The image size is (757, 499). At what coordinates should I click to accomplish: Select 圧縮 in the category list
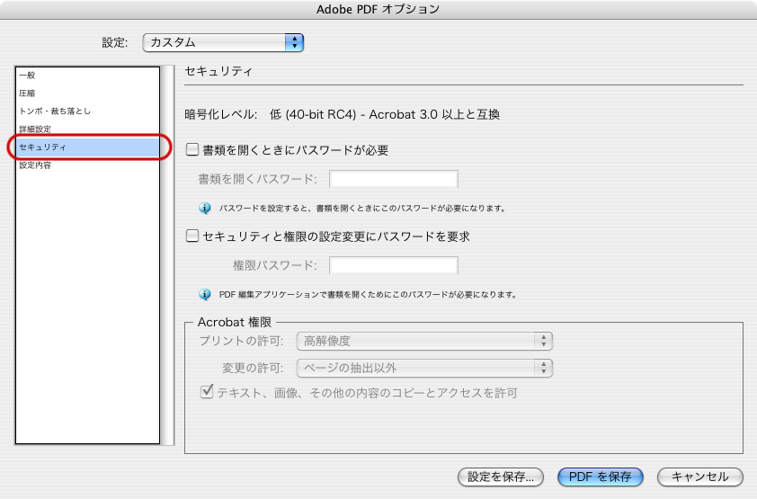tap(87, 93)
